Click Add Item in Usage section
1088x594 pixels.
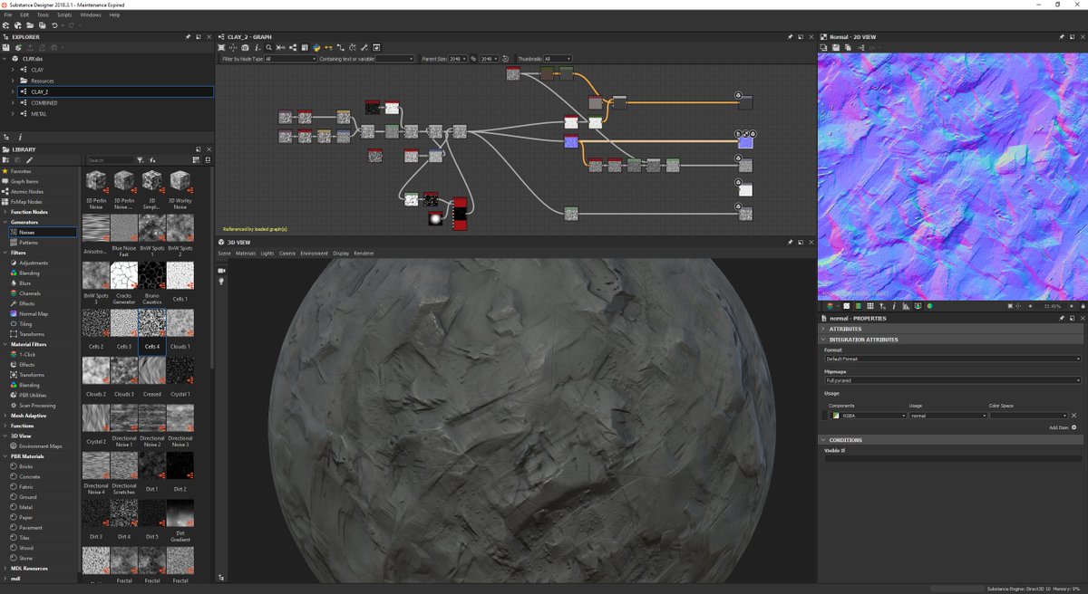click(x=1063, y=427)
